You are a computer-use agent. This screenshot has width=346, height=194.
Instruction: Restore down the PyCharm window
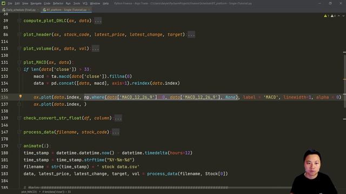[330, 3]
